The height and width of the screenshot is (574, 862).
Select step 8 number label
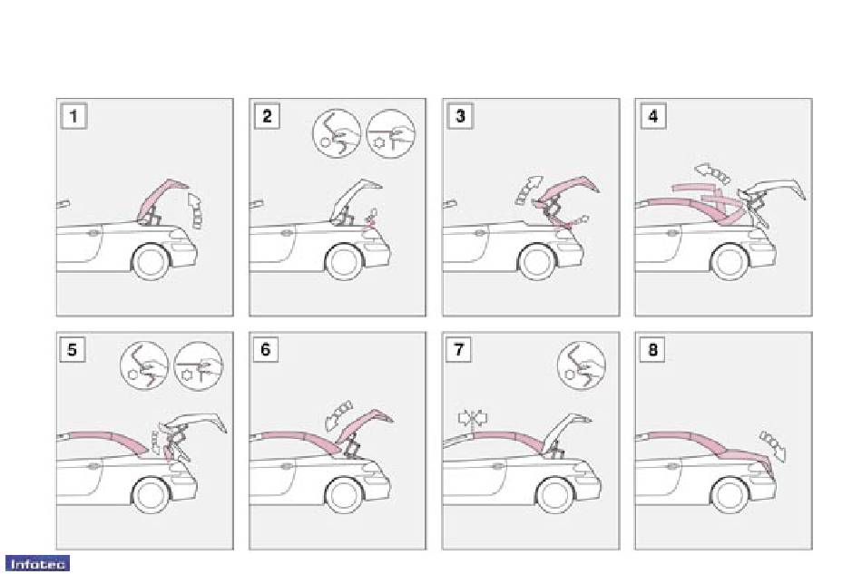coord(652,349)
